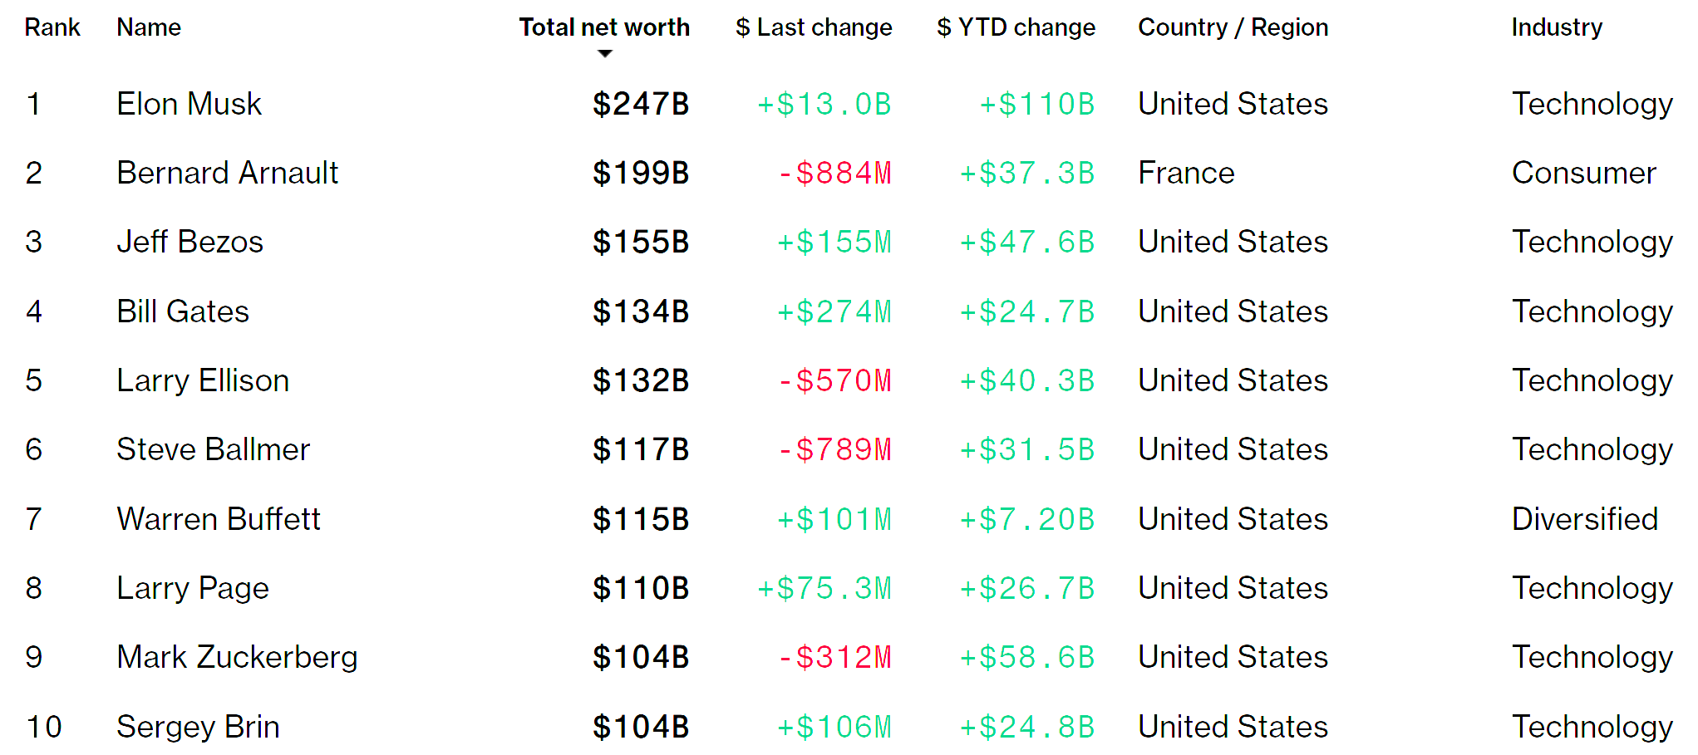1698x755 pixels.
Task: Select Steve Ballmer name link
Action: coord(214,449)
